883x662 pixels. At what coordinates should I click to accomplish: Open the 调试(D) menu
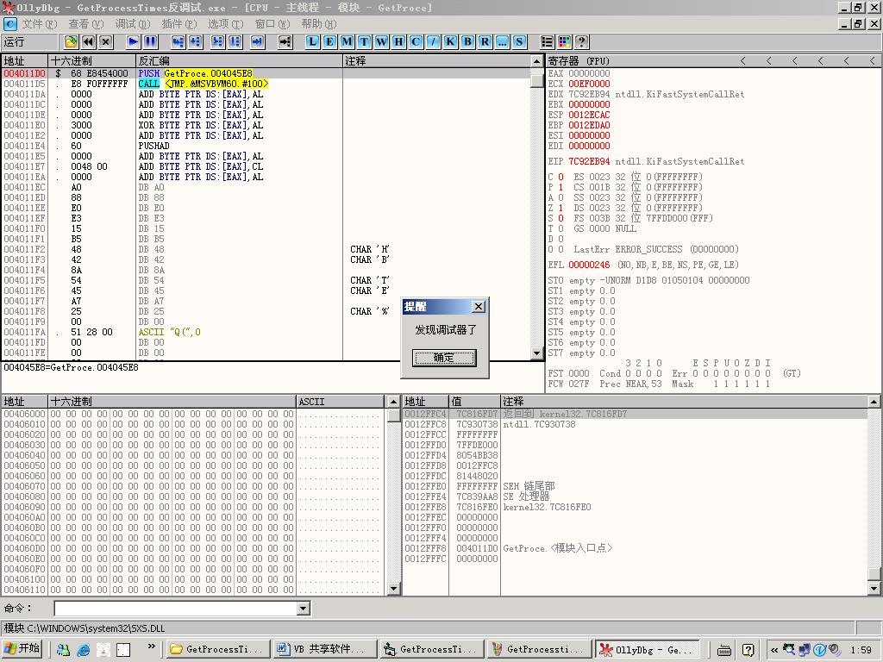(x=133, y=24)
